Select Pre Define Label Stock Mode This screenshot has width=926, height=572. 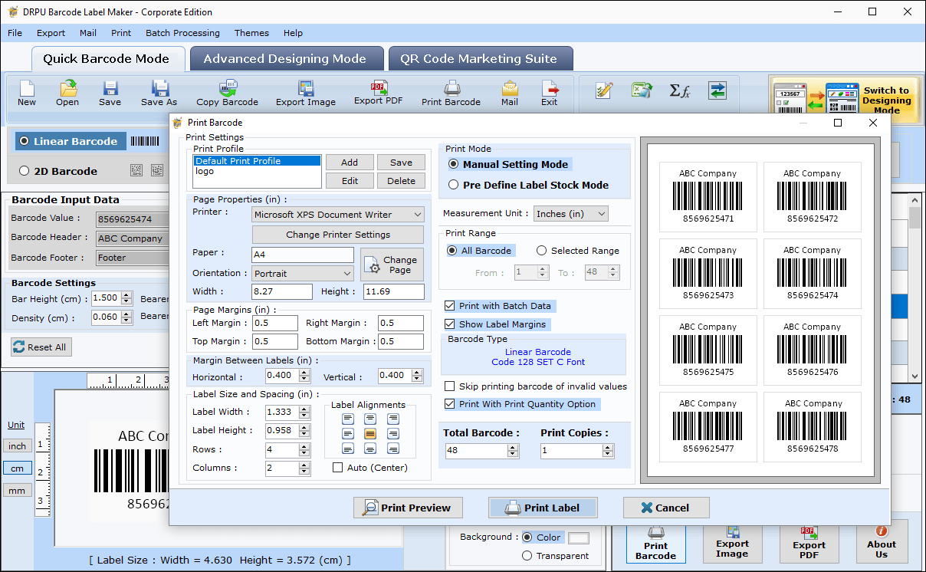[x=454, y=185]
